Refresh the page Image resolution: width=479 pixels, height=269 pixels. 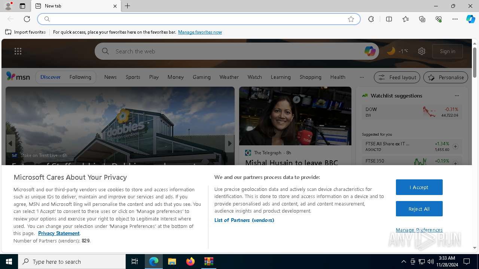click(27, 19)
